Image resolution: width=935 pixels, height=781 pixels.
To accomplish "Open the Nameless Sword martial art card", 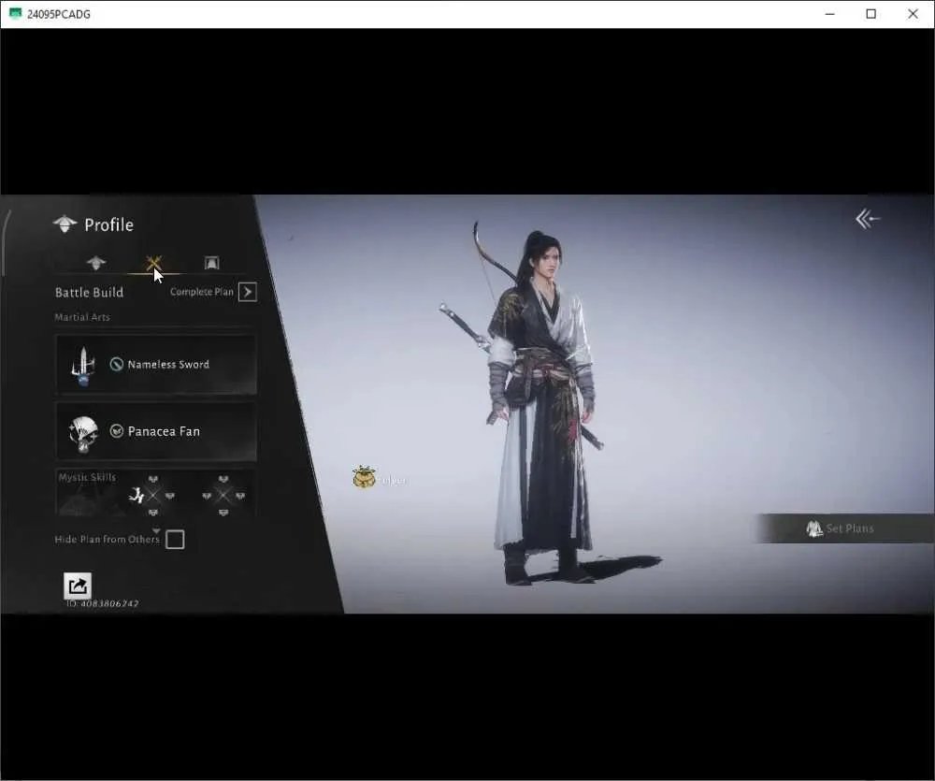I will pyautogui.click(x=156, y=364).
